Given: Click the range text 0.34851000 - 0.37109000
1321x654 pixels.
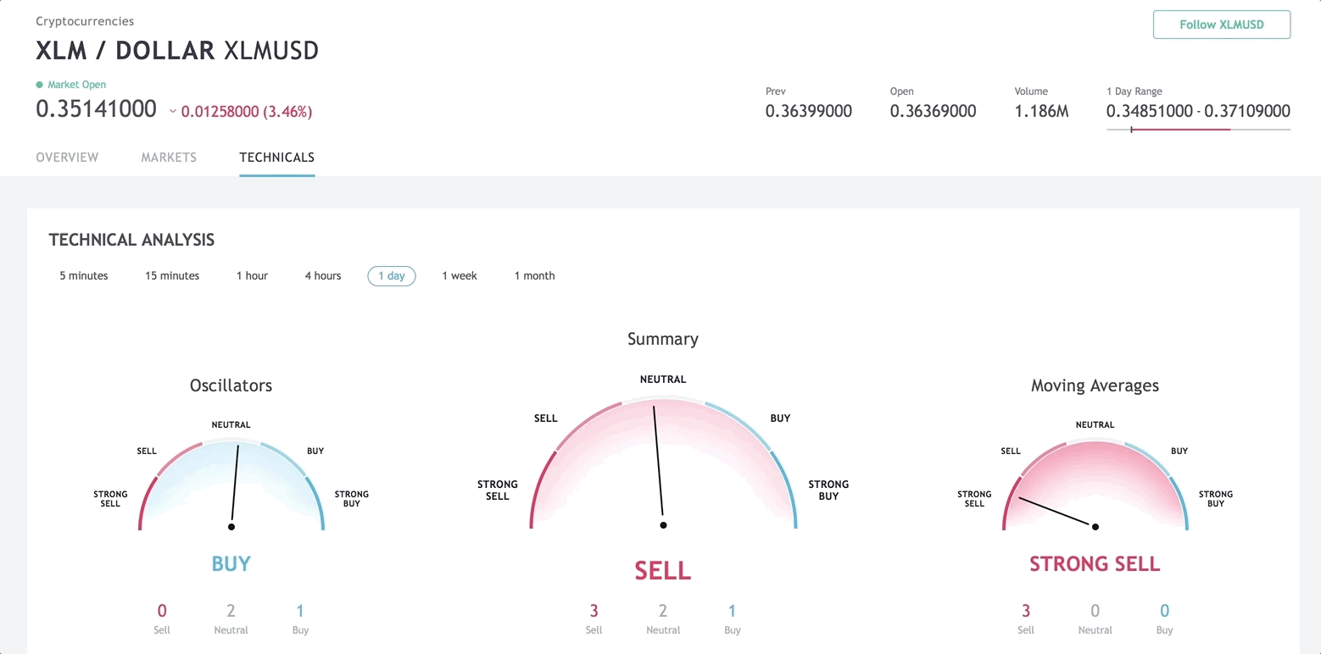Looking at the screenshot, I should coord(1199,111).
